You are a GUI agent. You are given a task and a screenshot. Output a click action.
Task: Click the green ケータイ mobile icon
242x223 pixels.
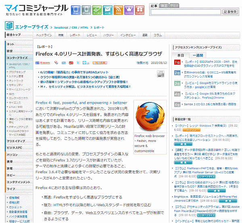coord(97,10)
